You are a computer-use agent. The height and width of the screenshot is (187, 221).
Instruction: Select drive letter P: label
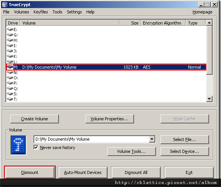tap(15, 83)
